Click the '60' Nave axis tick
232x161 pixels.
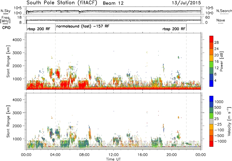point(207,17)
